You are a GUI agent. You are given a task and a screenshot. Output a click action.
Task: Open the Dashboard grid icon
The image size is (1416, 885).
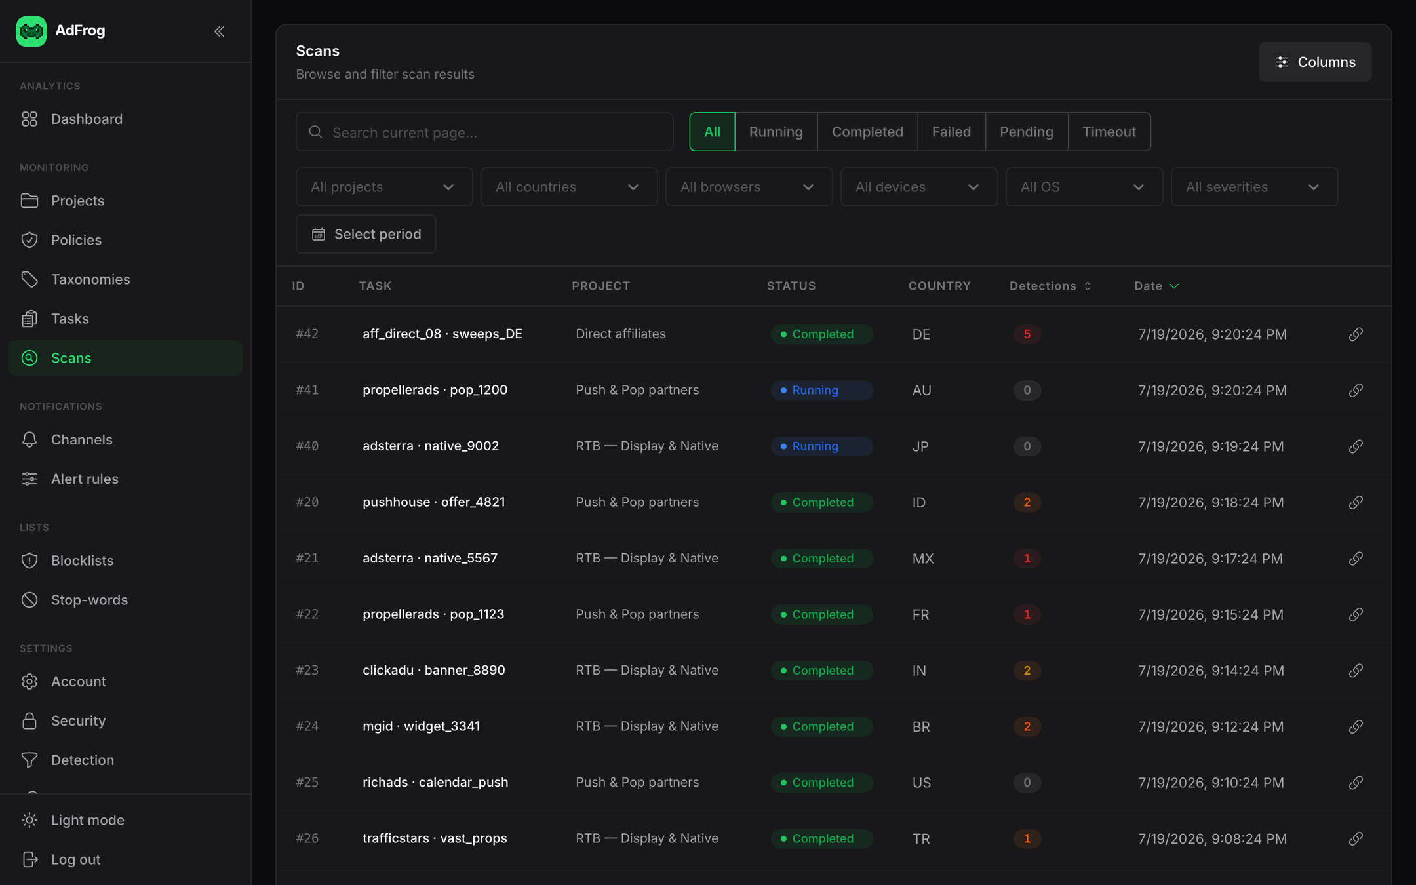click(29, 119)
